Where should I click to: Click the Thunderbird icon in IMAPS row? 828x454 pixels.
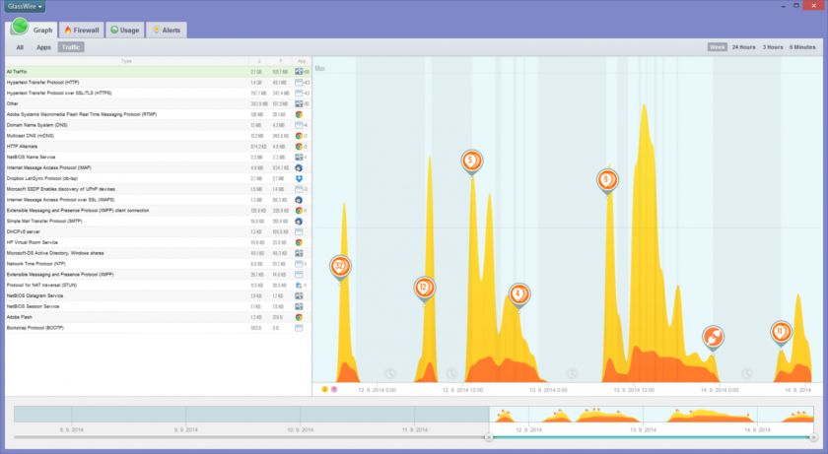point(299,200)
